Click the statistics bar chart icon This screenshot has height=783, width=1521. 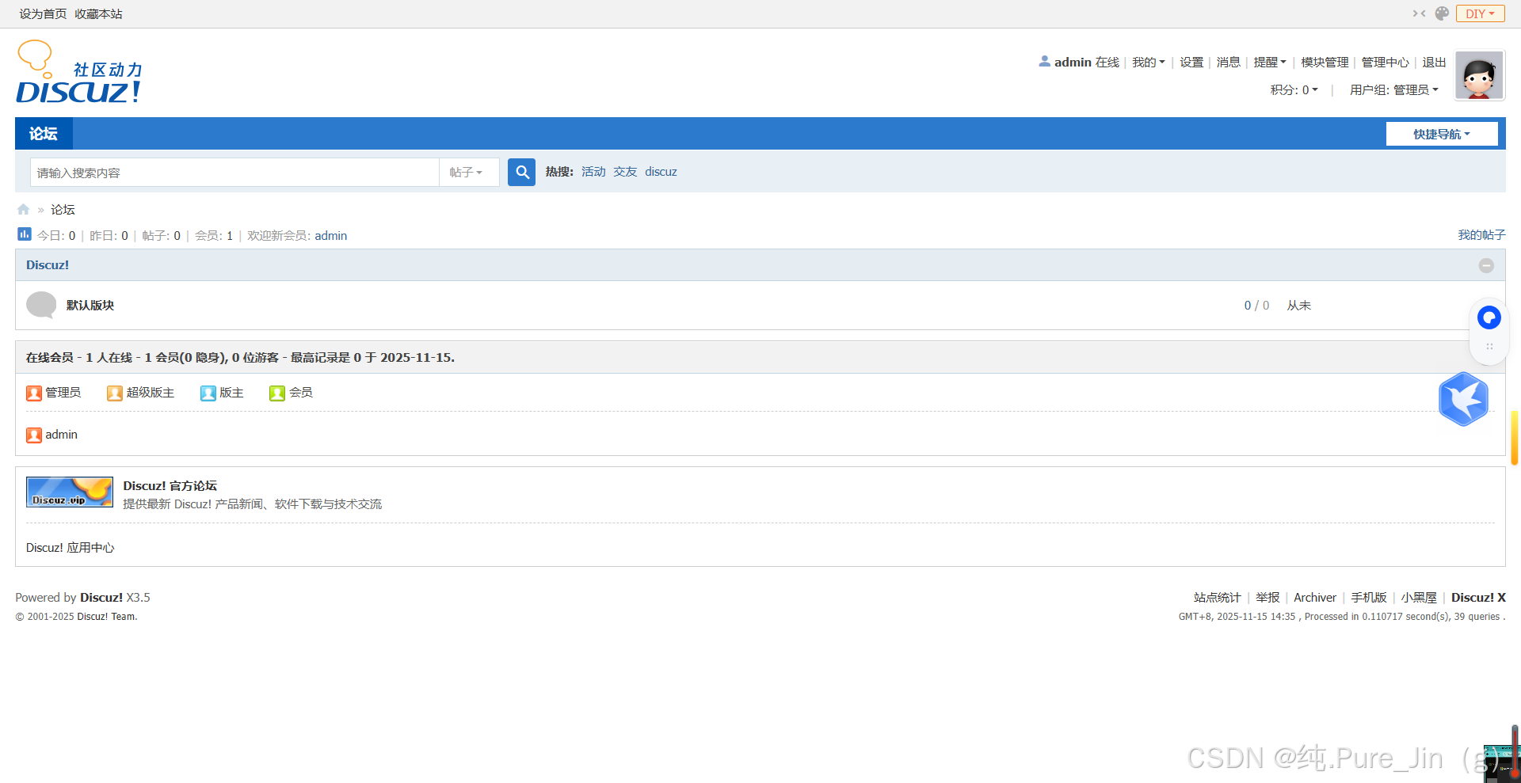(25, 234)
